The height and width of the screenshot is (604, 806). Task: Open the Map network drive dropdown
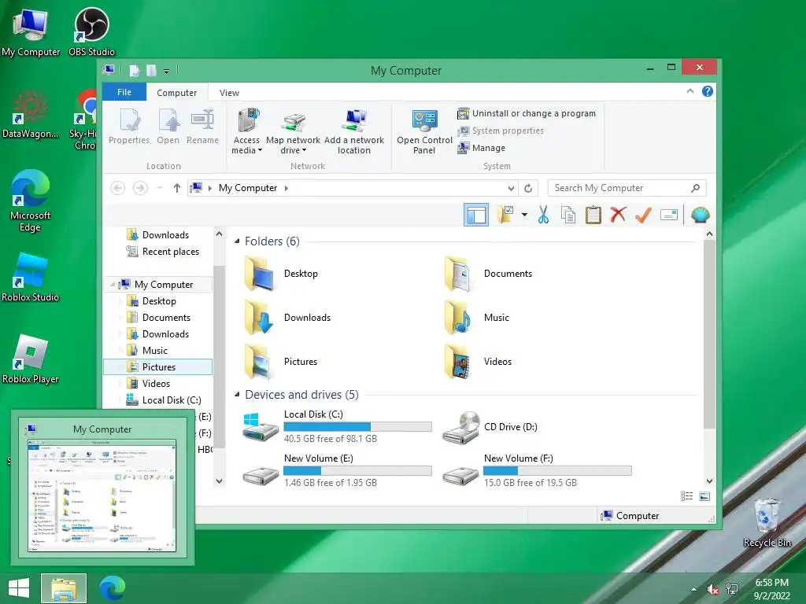[293, 132]
